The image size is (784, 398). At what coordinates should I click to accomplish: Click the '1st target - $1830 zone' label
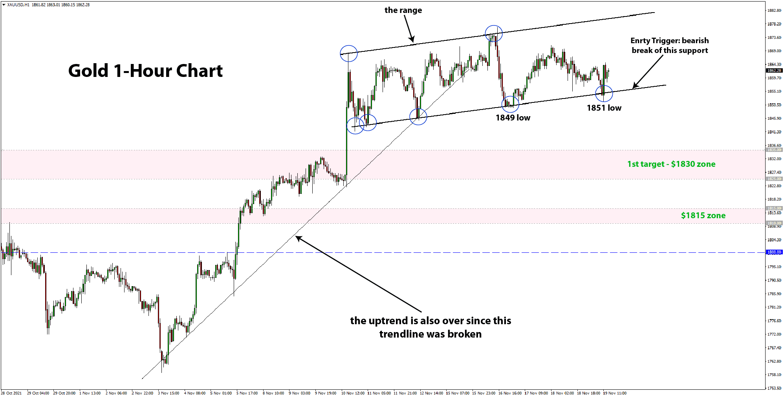(x=671, y=164)
